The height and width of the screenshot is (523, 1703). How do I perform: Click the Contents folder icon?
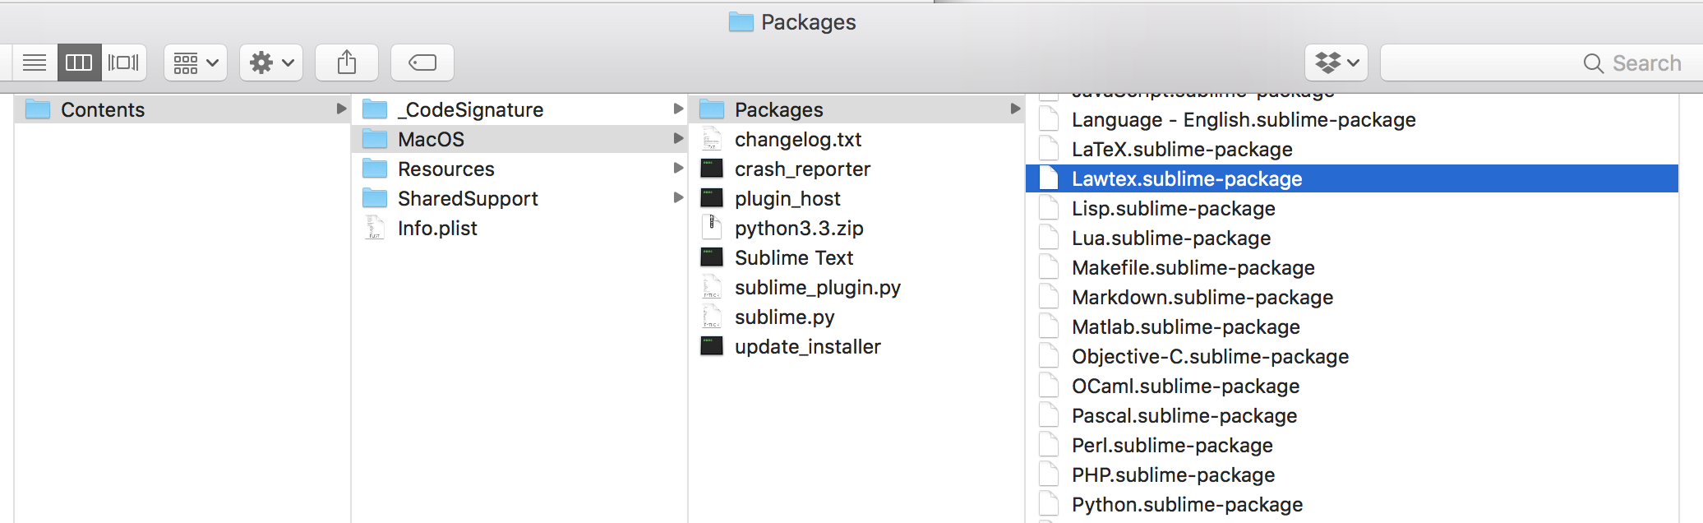(38, 109)
